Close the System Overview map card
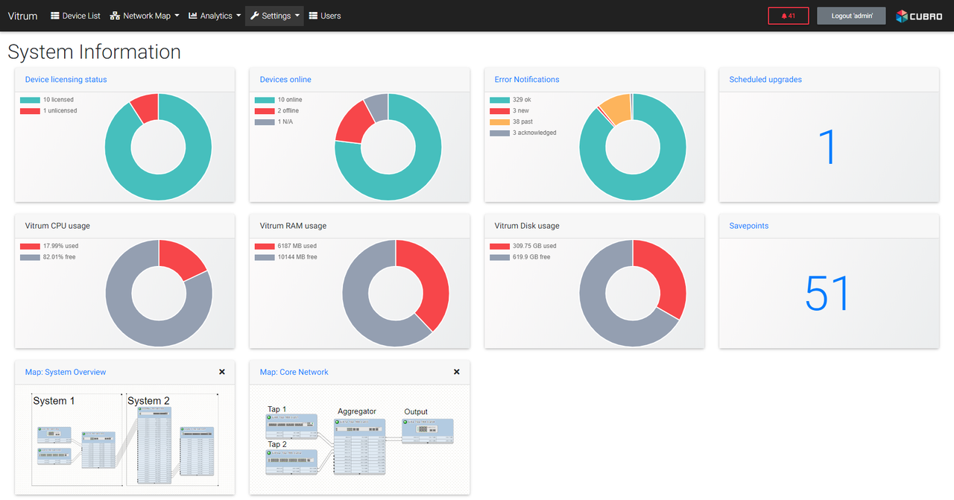This screenshot has width=954, height=500. (222, 372)
